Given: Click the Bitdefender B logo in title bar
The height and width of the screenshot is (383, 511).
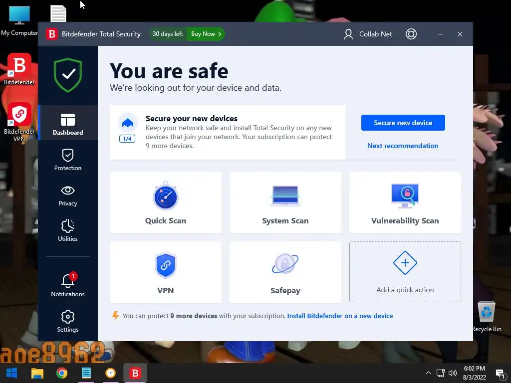Looking at the screenshot, I should point(52,34).
